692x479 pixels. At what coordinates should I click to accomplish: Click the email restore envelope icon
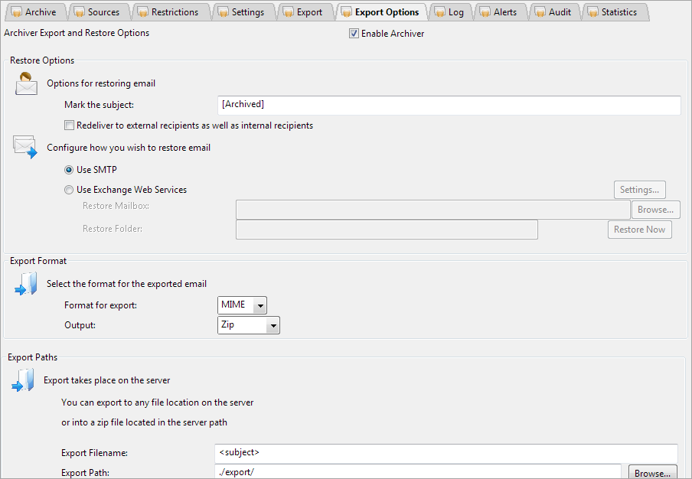click(25, 147)
